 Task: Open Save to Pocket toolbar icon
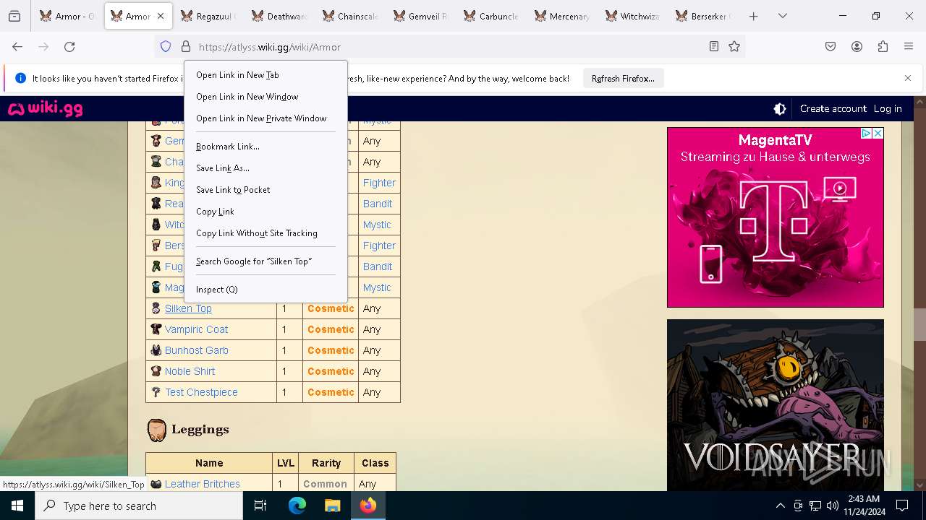point(831,46)
